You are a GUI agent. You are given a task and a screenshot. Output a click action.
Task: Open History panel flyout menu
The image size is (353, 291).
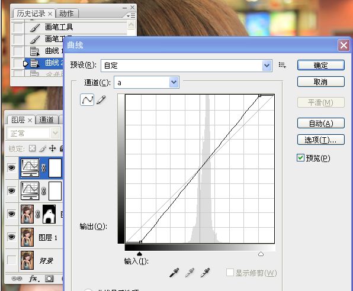point(131,15)
